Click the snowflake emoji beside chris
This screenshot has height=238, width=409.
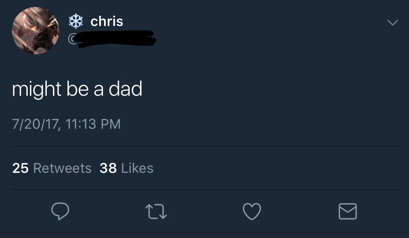[75, 21]
